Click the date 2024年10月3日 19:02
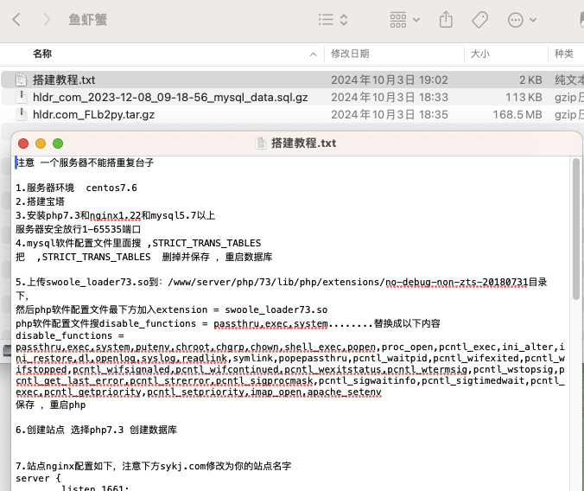 (390, 80)
